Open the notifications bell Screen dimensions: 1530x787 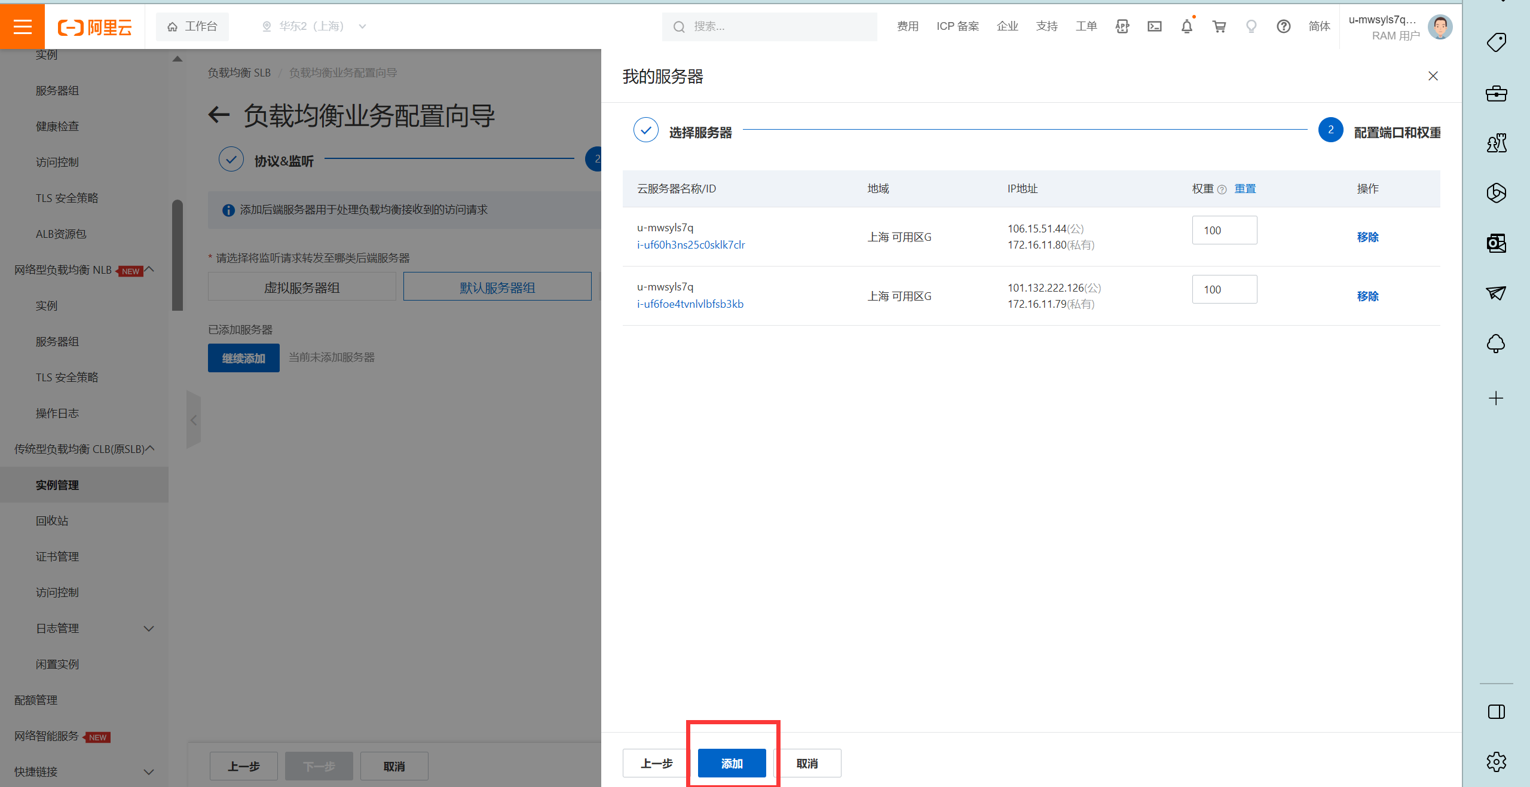(x=1187, y=26)
